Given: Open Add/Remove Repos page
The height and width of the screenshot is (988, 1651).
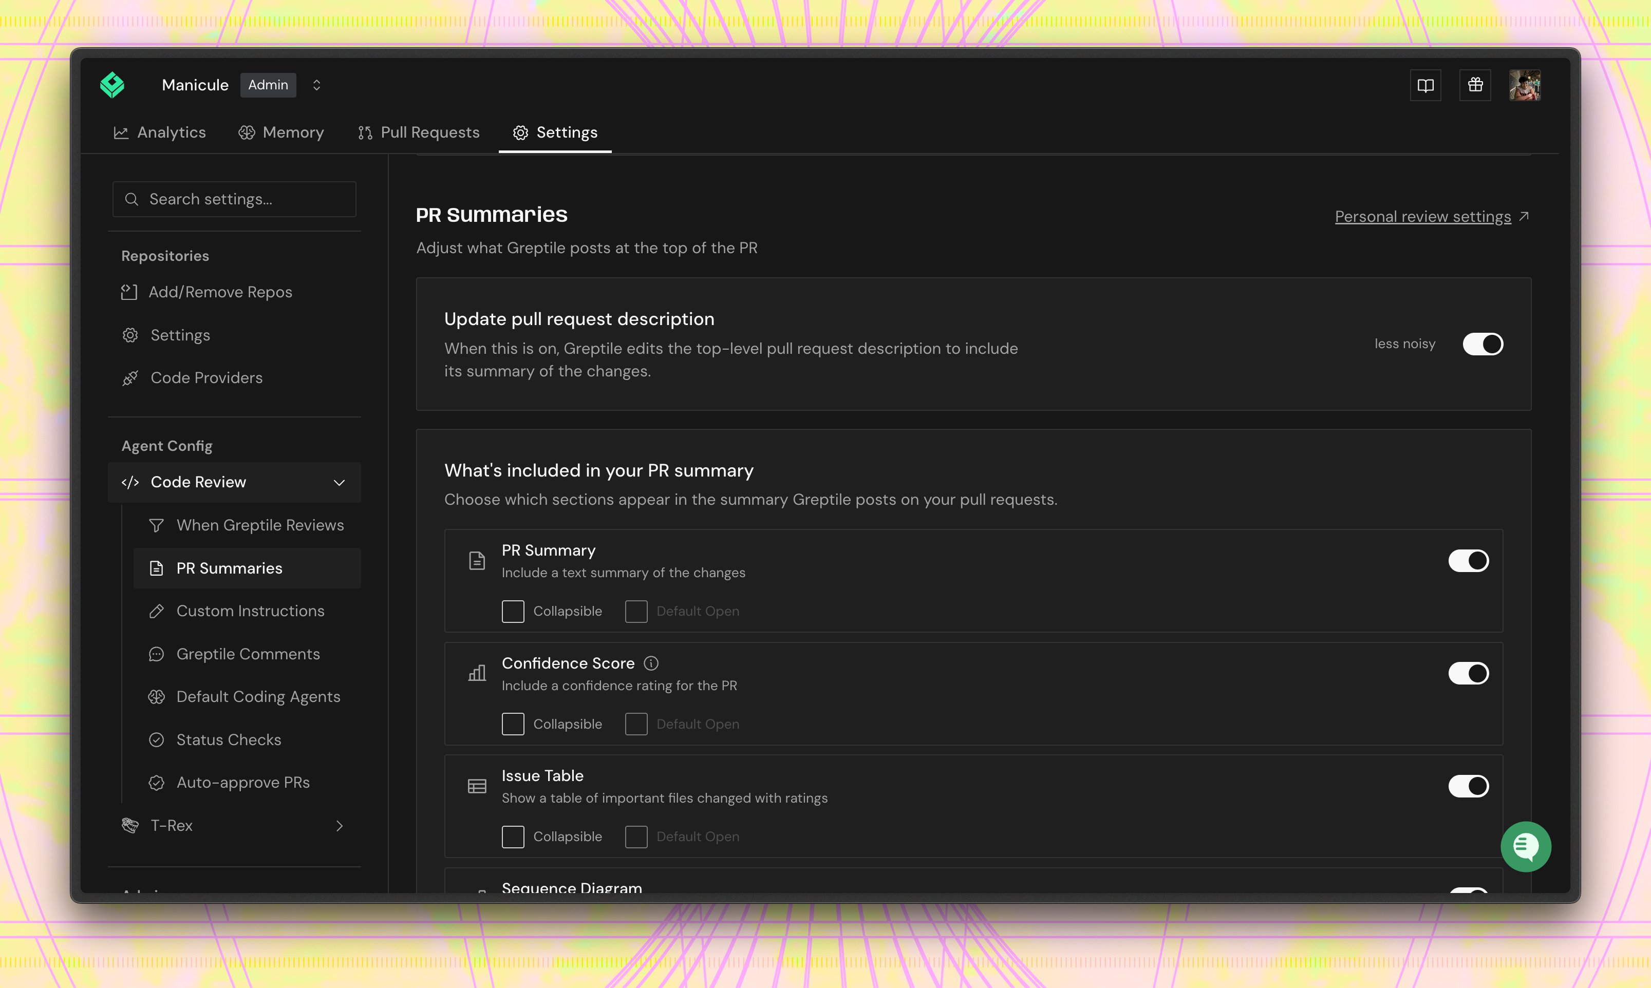Looking at the screenshot, I should click(234, 292).
